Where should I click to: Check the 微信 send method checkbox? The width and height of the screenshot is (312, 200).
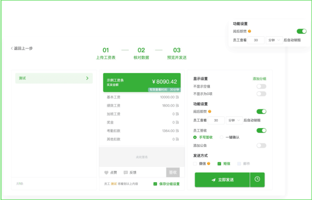click(x=195, y=164)
